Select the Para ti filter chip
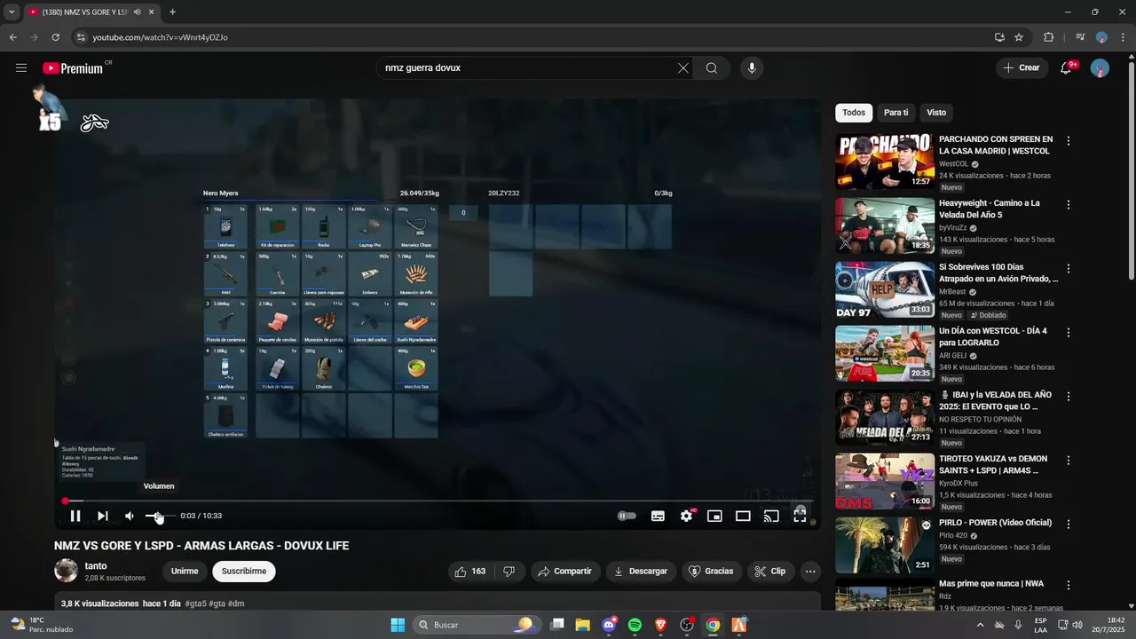 click(x=896, y=113)
